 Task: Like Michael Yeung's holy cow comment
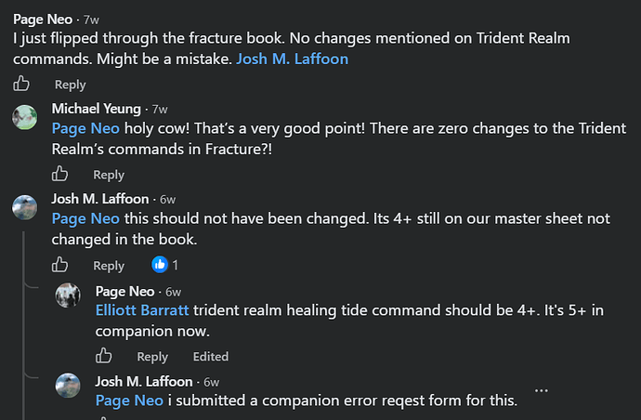click(x=59, y=174)
